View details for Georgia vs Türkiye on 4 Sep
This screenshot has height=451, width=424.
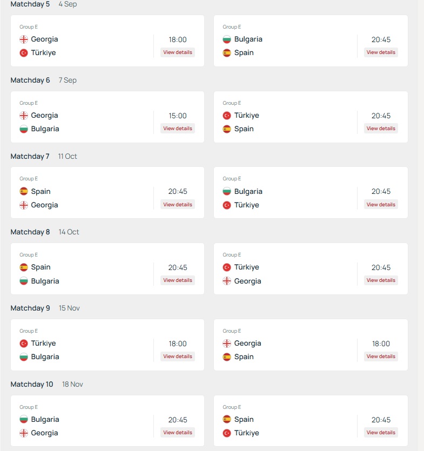tap(177, 52)
